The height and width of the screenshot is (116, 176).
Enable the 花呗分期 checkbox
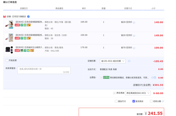[x=151, y=101]
